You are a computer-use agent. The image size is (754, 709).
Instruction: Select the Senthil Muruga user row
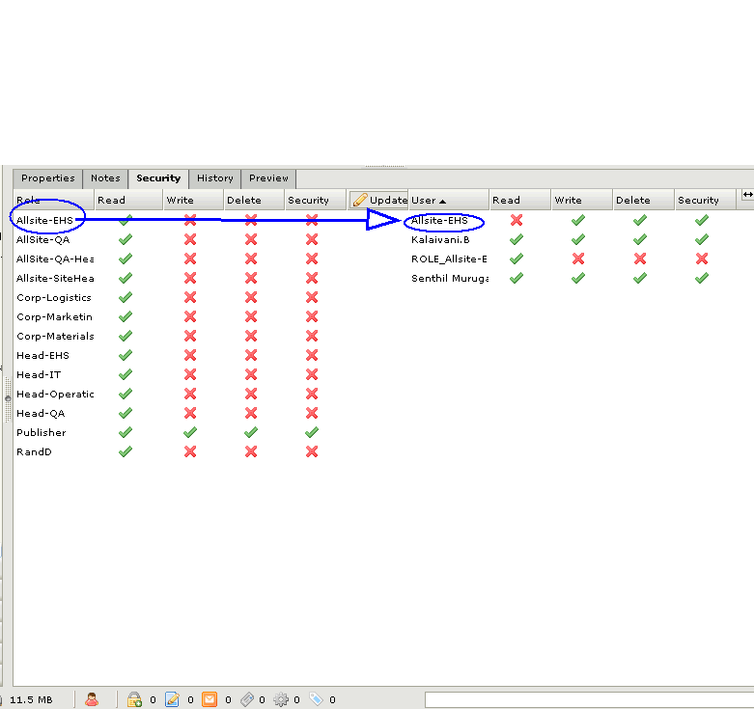click(449, 278)
